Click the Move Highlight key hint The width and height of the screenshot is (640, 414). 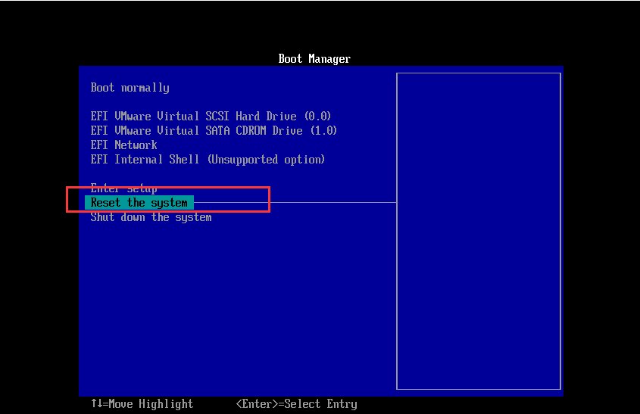(x=151, y=404)
